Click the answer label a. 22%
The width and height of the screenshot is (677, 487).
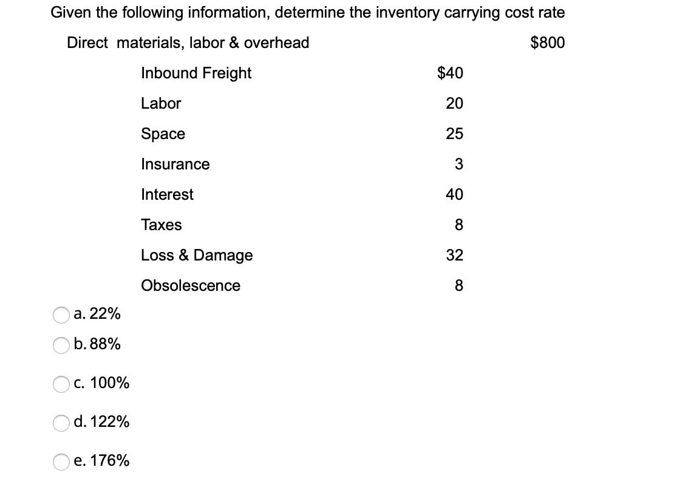pos(97,314)
